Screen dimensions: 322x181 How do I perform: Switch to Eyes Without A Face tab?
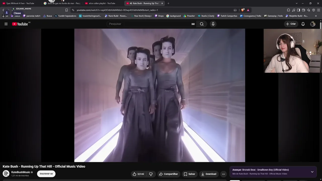[20, 3]
